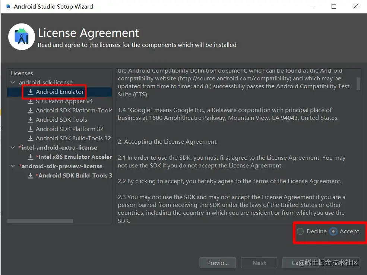367x275 pixels.
Task: Collapse the intel-android-extra-license node
Action: [13, 148]
